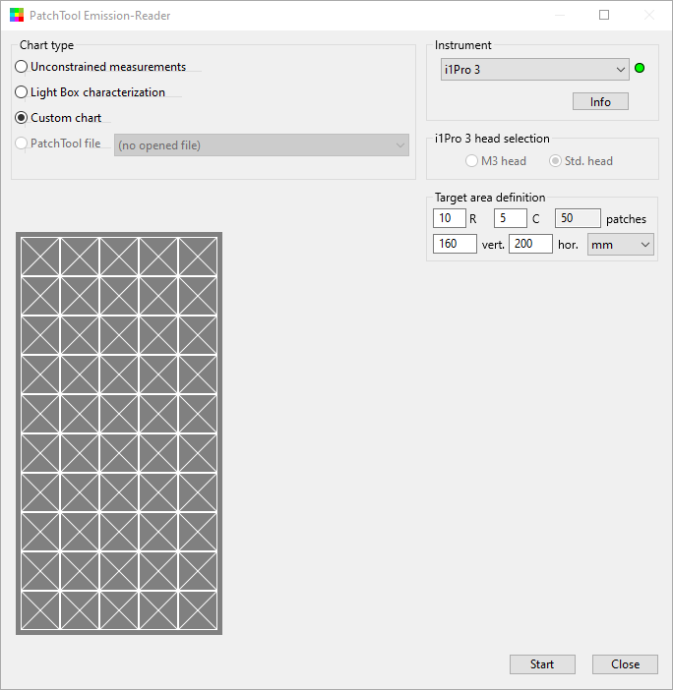Maximize the PatchTool Emission-Reader window
The width and height of the screenshot is (673, 690).
pos(604,16)
